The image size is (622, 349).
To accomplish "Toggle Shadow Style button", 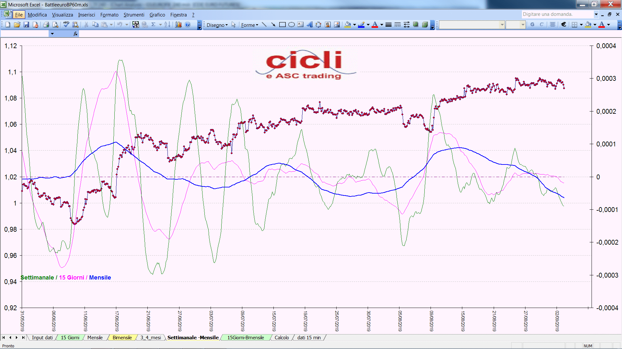I will (416, 25).
